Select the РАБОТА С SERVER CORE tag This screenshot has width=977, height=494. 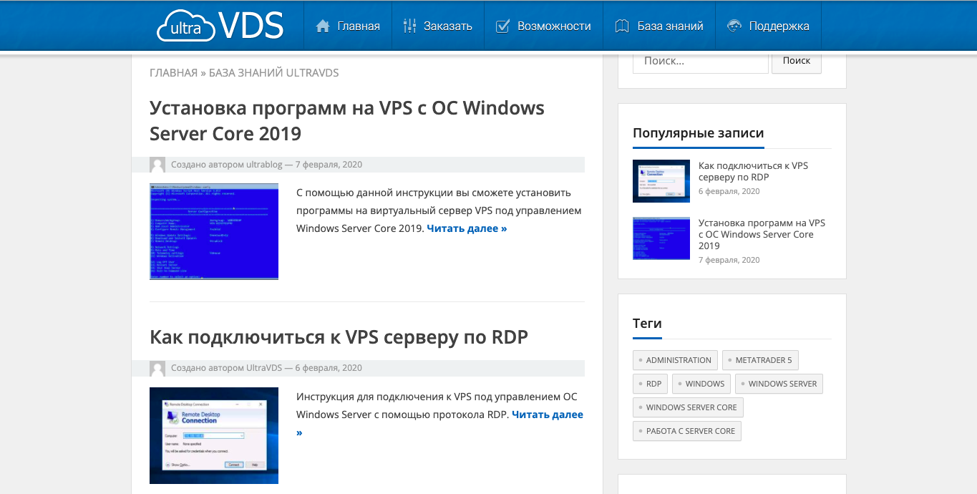[687, 431]
